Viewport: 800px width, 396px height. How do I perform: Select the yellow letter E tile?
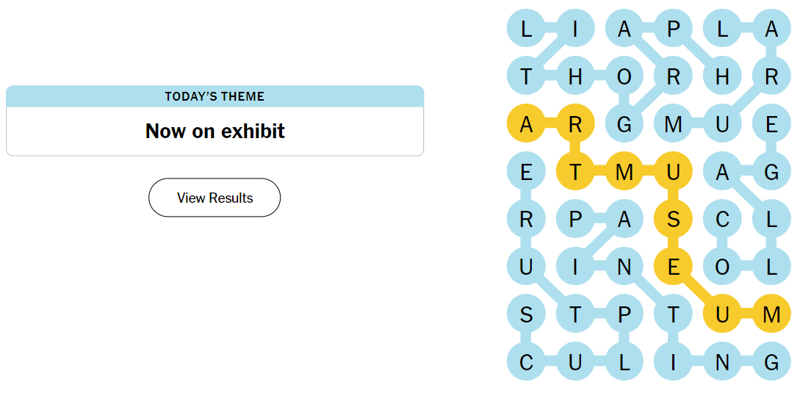(673, 267)
